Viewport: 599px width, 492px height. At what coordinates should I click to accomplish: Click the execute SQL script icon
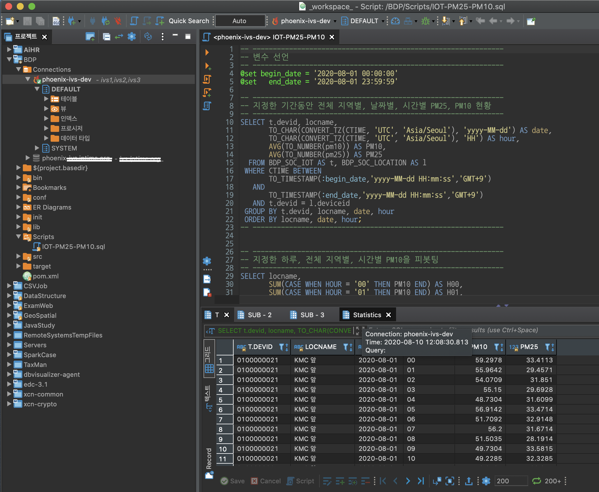207,79
